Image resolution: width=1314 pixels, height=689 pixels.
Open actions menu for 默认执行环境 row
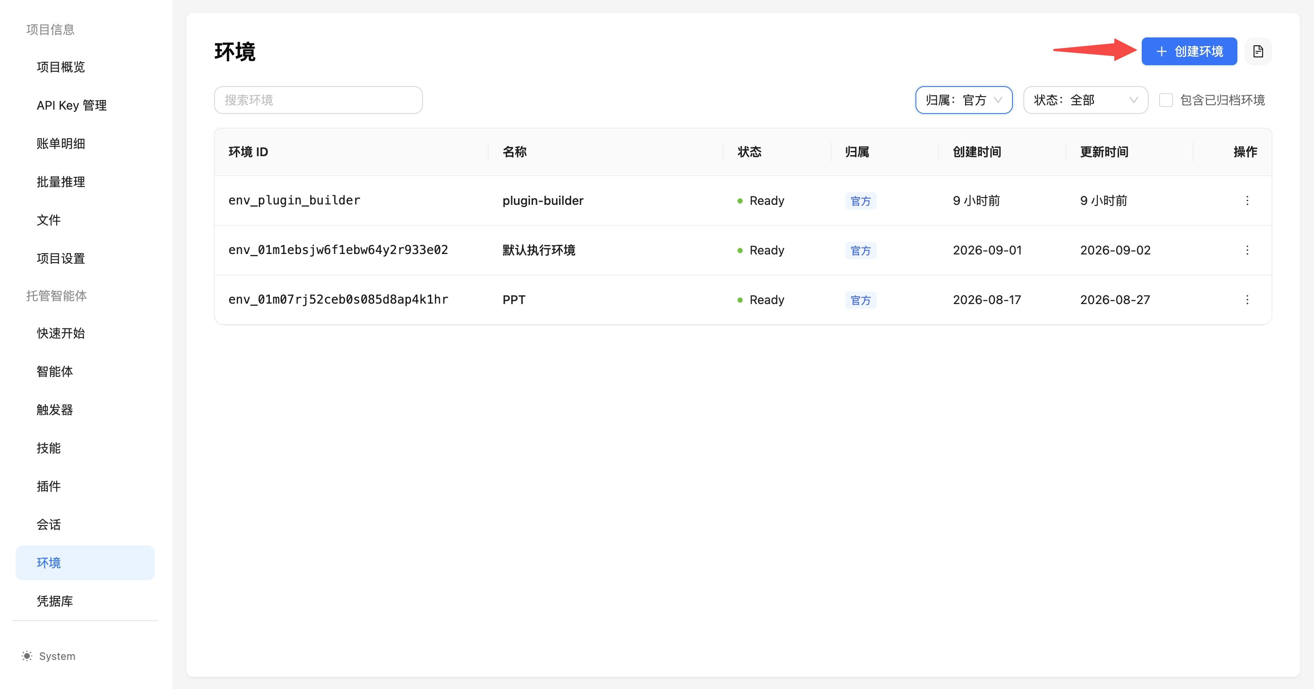(x=1247, y=250)
